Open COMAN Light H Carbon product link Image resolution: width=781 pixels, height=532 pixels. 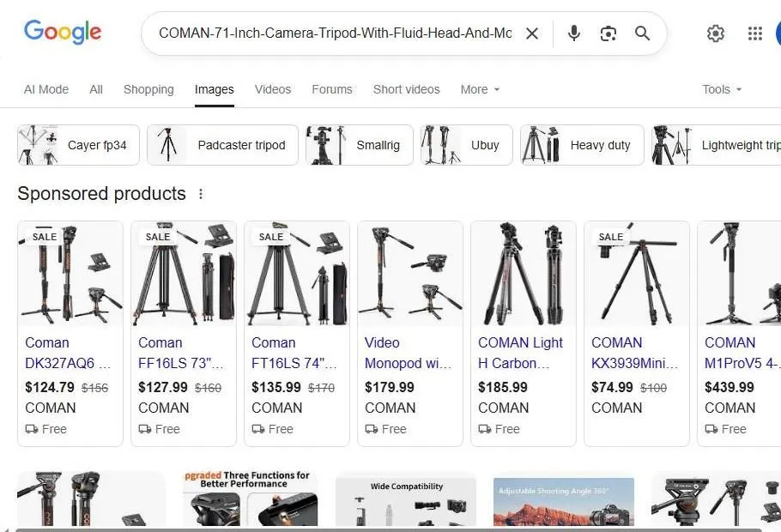(520, 353)
